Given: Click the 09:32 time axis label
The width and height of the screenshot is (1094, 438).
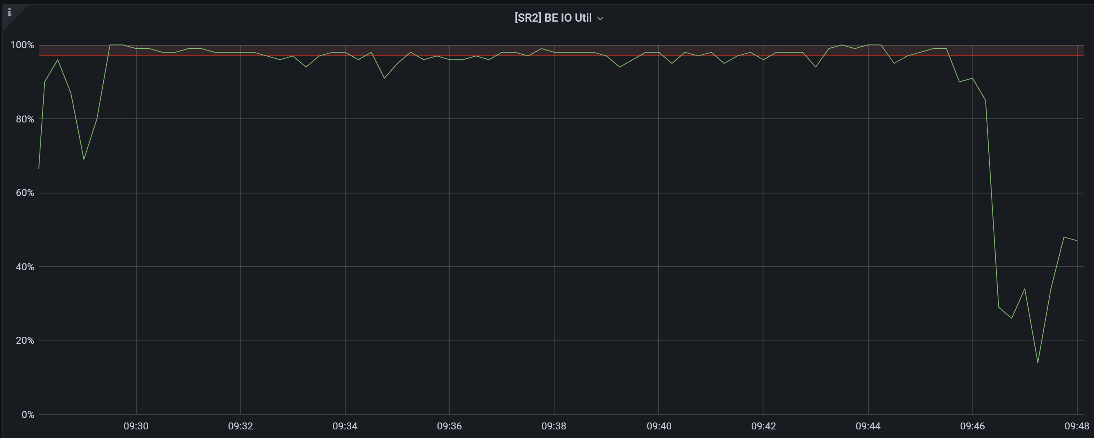Looking at the screenshot, I should pos(240,426).
